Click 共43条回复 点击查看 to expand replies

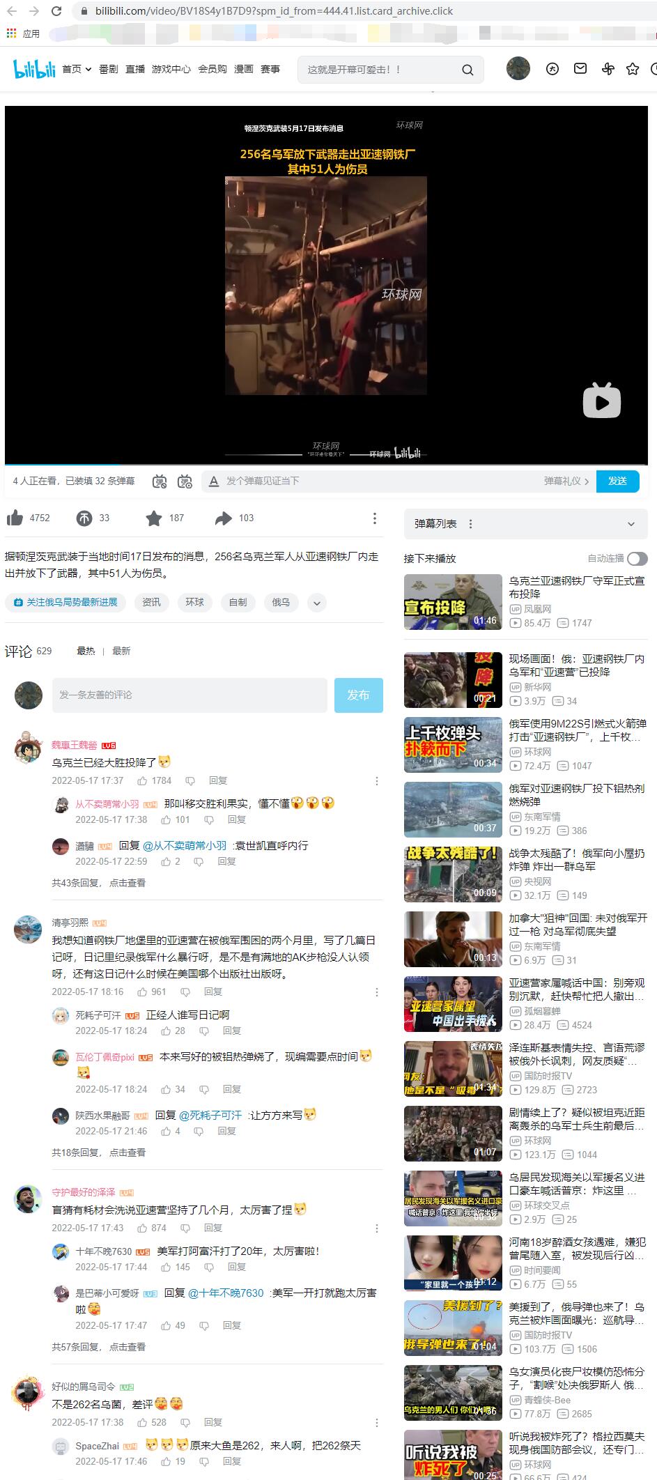pos(98,882)
